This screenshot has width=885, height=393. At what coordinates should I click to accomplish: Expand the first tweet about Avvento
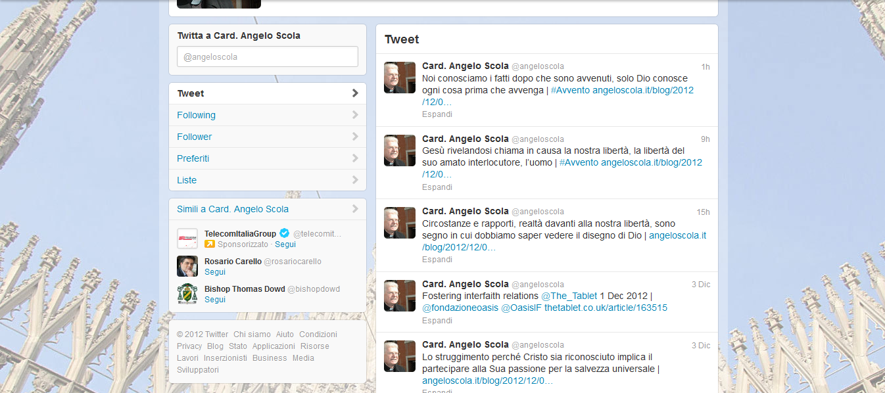pyautogui.click(x=437, y=114)
